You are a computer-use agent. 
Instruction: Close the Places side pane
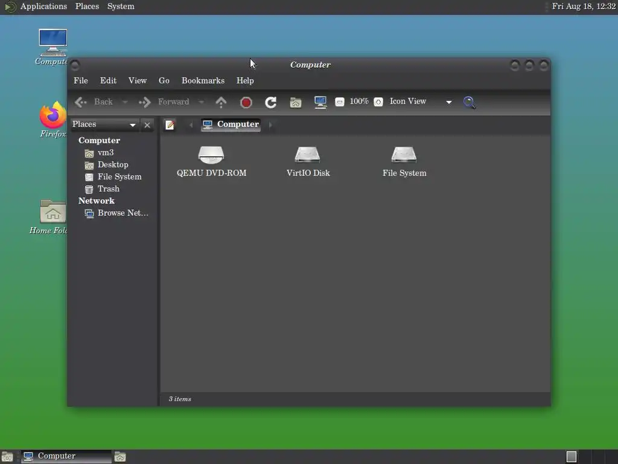point(147,125)
